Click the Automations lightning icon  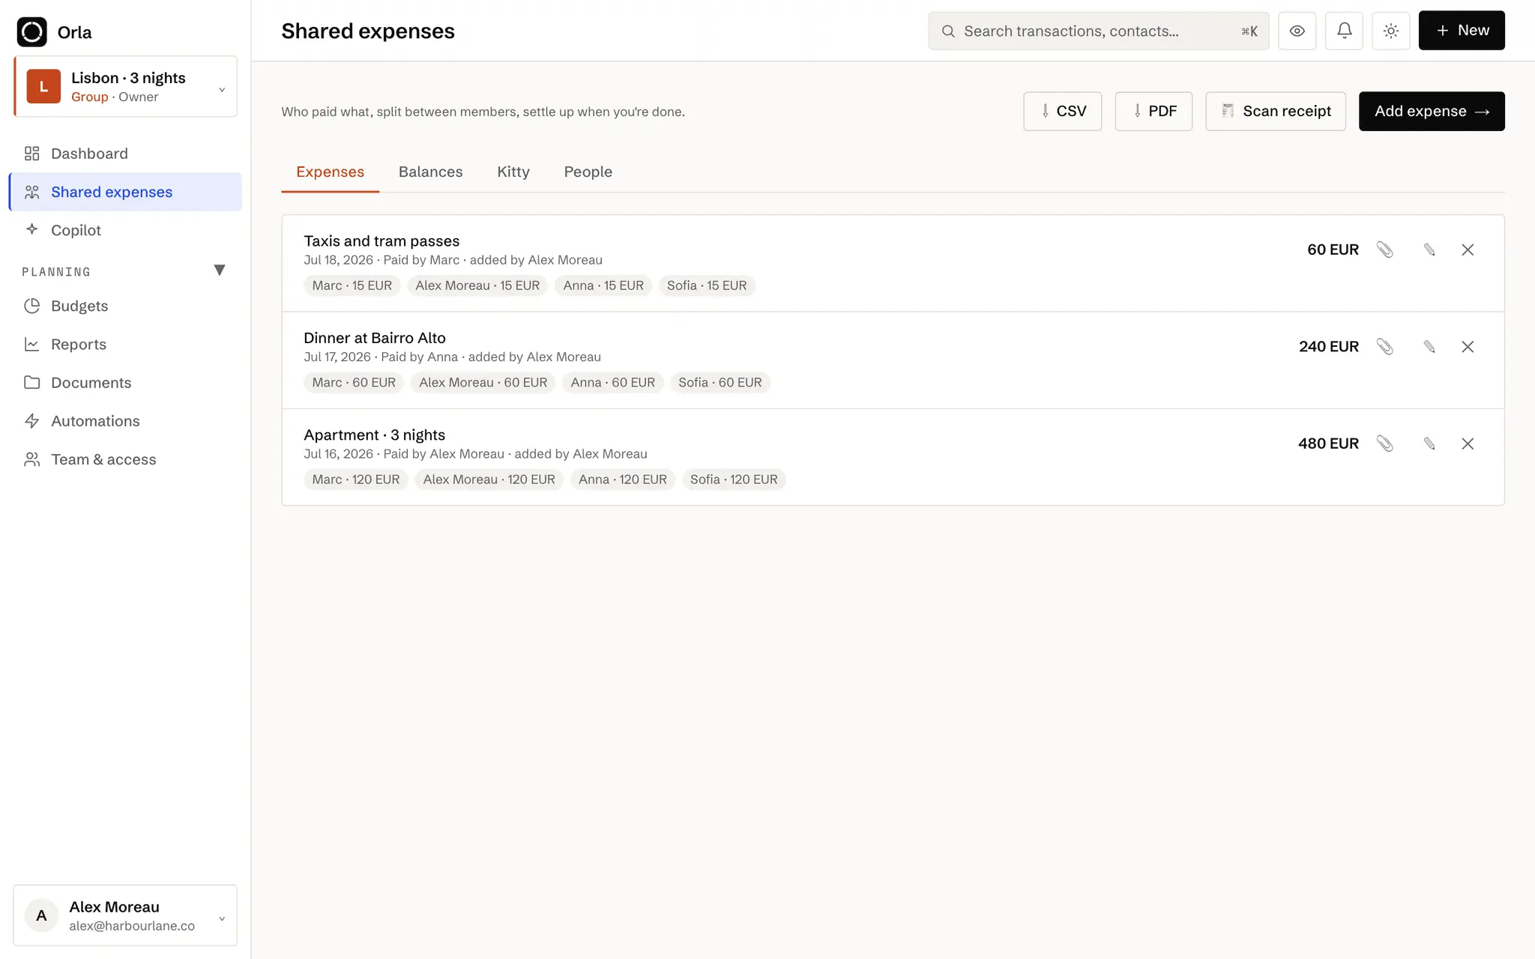click(31, 420)
